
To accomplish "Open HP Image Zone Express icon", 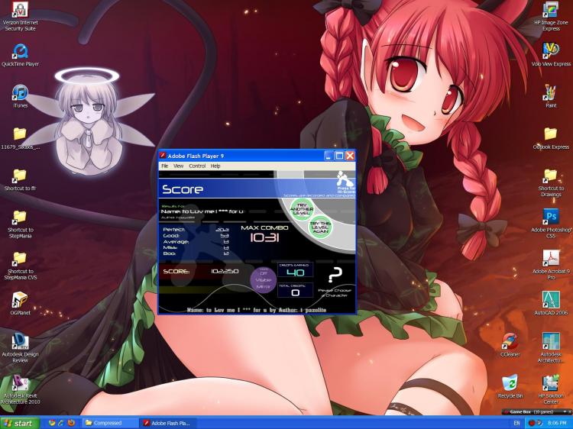I will (x=551, y=17).
